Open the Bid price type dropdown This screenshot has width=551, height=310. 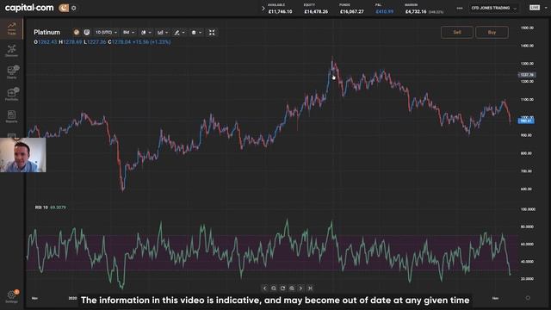pyautogui.click(x=128, y=33)
